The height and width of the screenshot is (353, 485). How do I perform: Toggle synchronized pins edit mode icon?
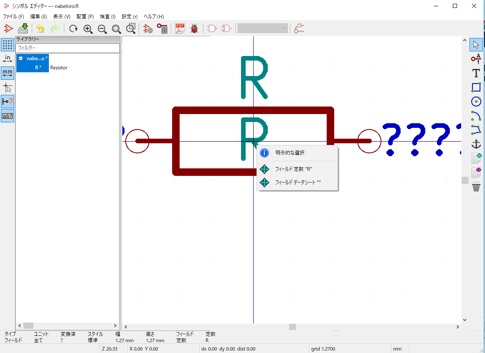pos(299,29)
